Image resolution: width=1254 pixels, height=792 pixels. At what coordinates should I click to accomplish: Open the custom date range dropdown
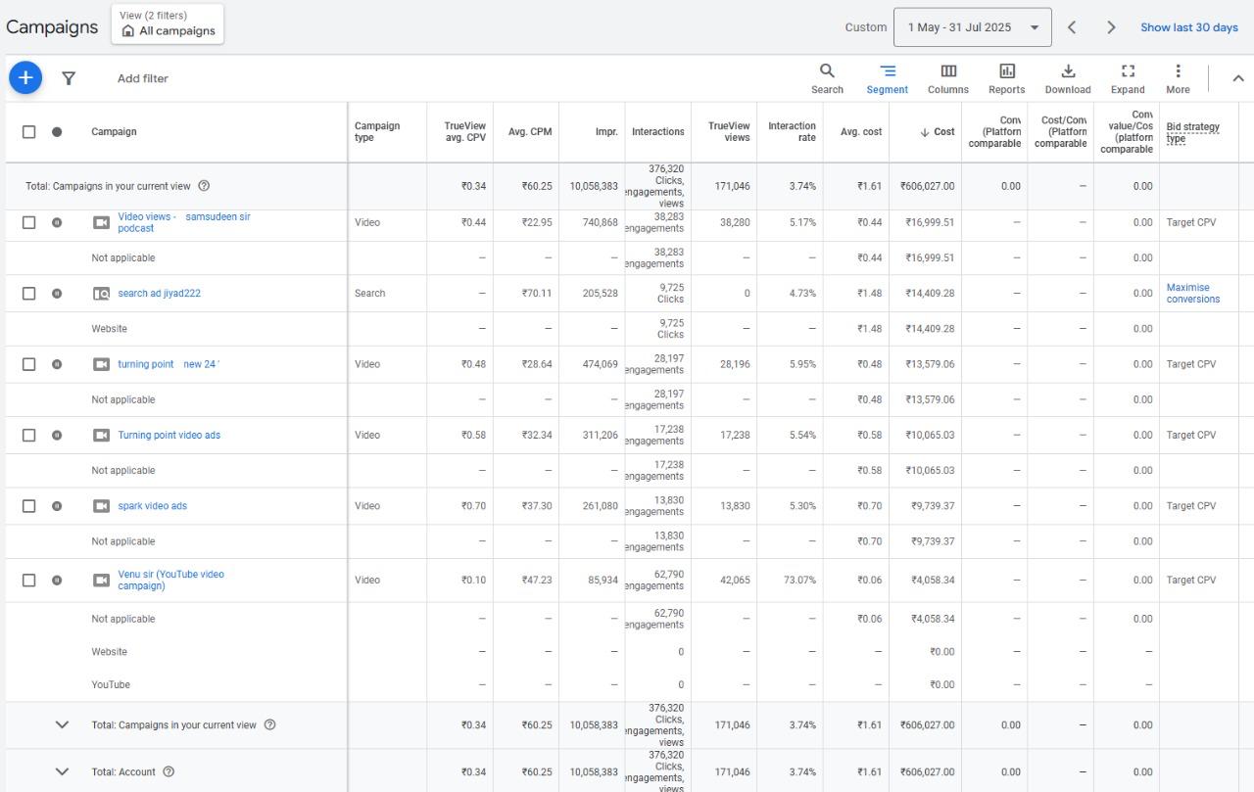pos(972,27)
